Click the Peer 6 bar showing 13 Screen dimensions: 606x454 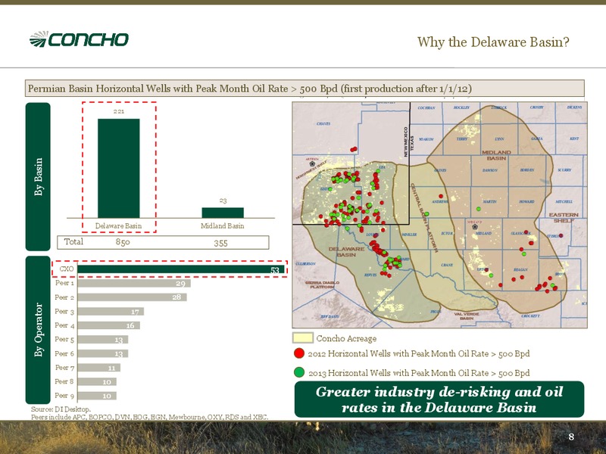[103, 353]
